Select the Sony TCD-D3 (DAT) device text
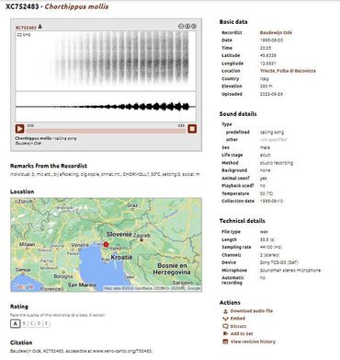 point(279,262)
